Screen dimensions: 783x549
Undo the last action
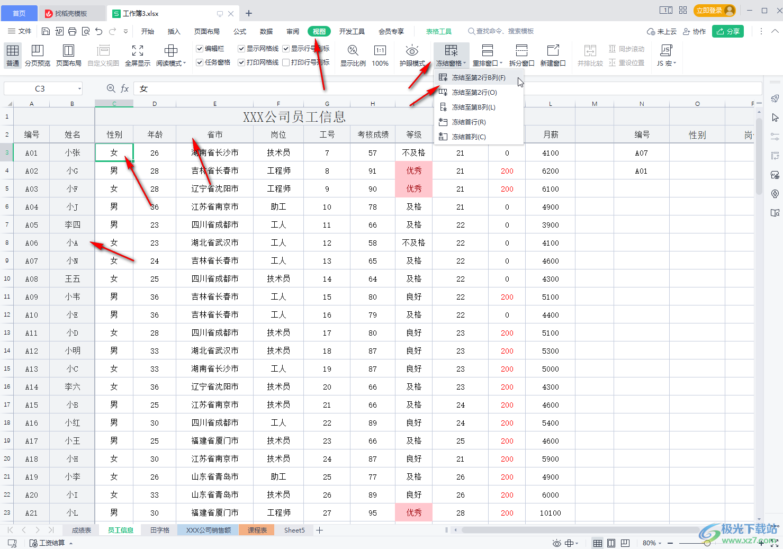coord(99,31)
